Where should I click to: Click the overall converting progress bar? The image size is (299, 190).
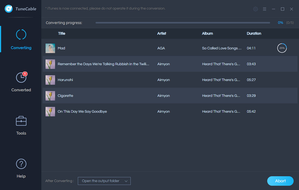(183, 23)
